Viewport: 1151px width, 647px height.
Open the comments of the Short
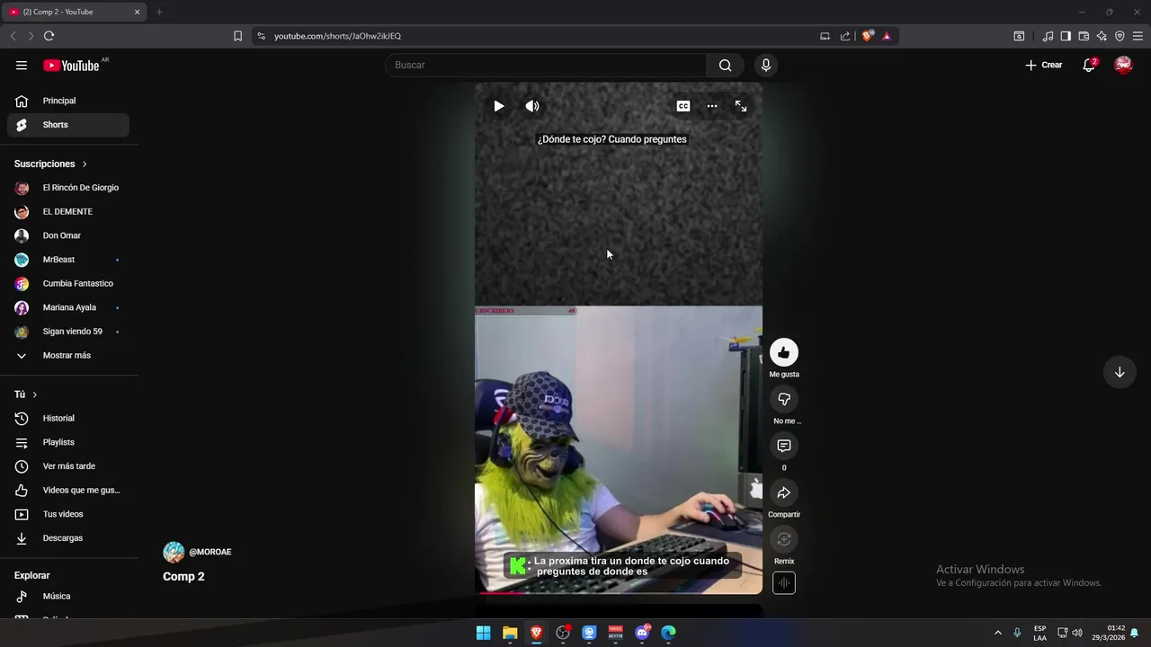(x=784, y=446)
